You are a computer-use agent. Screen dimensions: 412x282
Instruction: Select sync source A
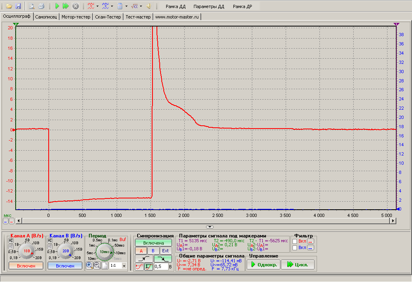[x=141, y=251]
